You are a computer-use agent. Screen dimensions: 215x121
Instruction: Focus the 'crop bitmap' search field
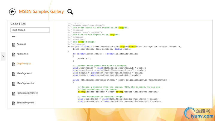(x=30, y=30)
